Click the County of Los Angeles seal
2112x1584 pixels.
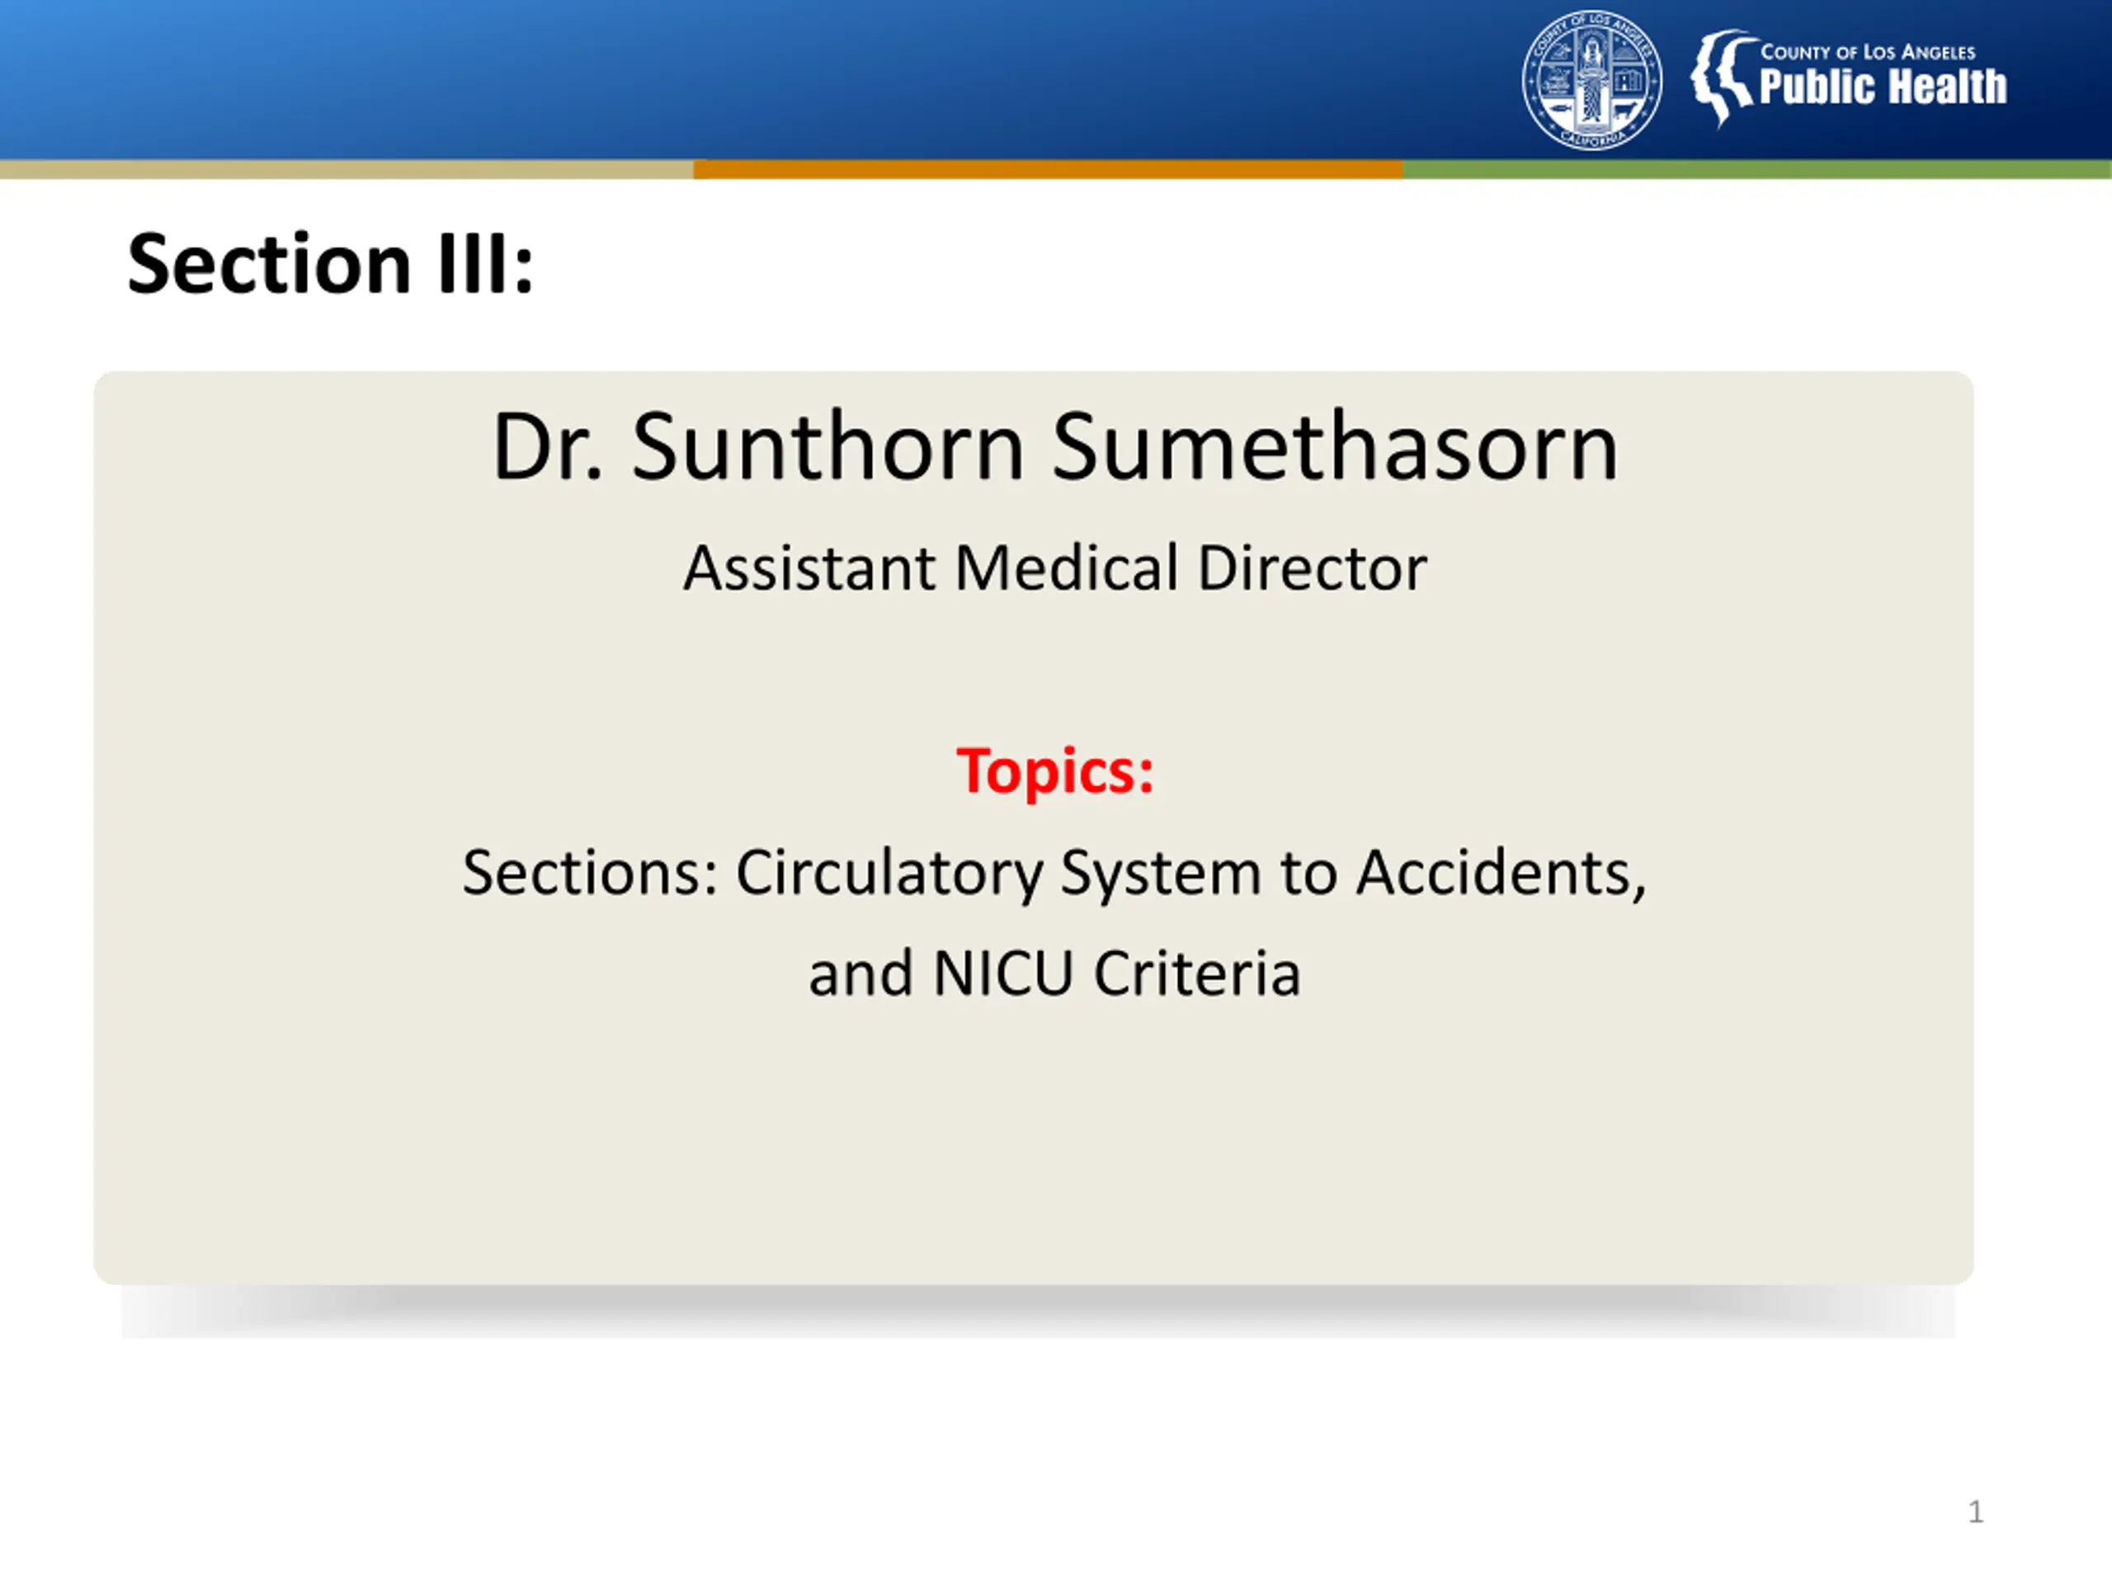[1591, 79]
